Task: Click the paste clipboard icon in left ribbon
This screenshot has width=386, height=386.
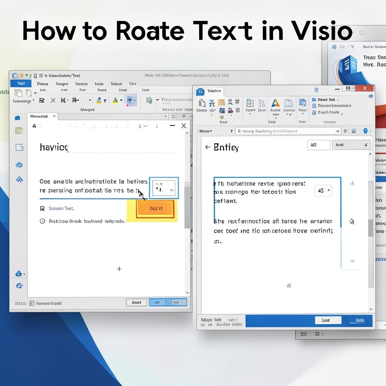Action: pyautogui.click(x=18, y=93)
